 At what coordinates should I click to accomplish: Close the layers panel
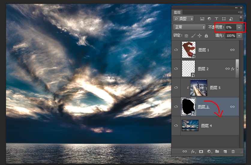point(241,7)
